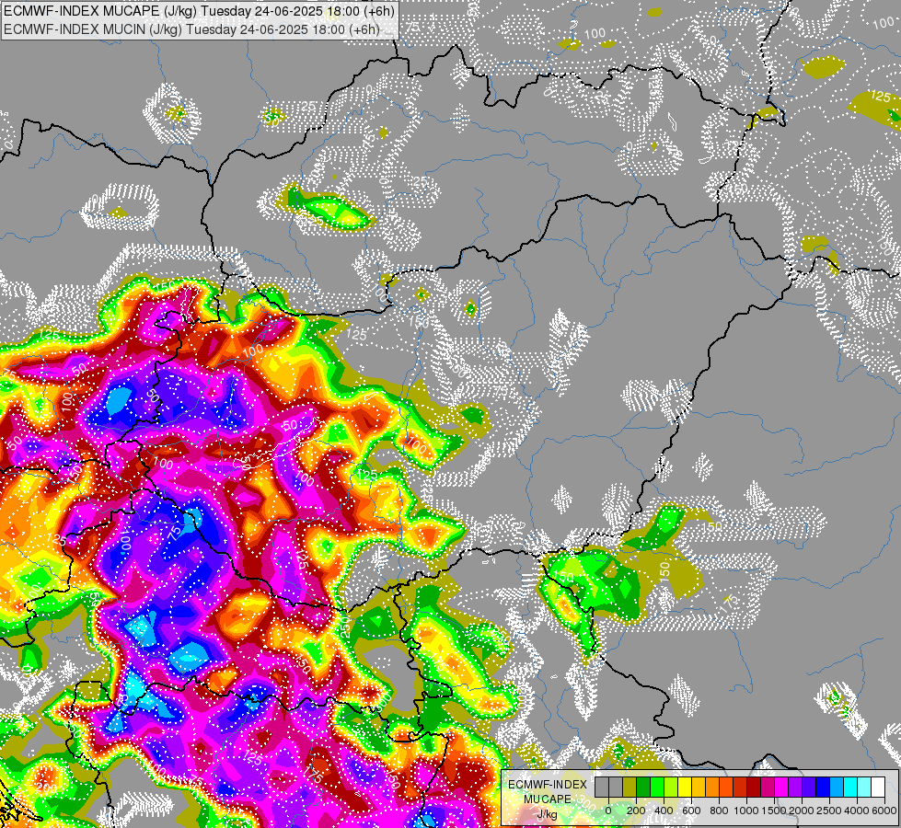Click the legend scale value 1000
The image size is (901, 828).
pos(746,811)
